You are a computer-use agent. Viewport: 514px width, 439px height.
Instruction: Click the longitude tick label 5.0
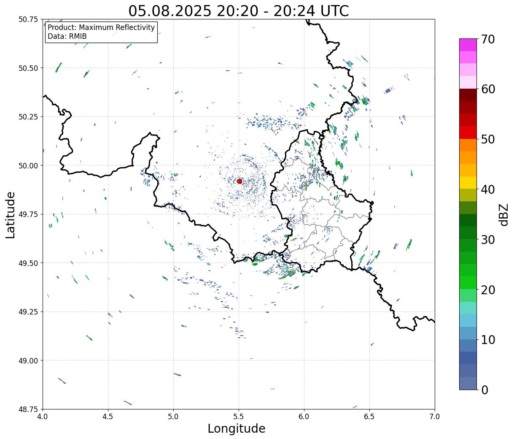tap(173, 416)
